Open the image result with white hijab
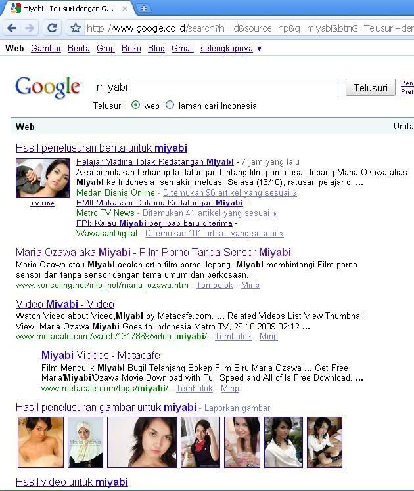Viewport: 414px width, 491px height. [85, 442]
